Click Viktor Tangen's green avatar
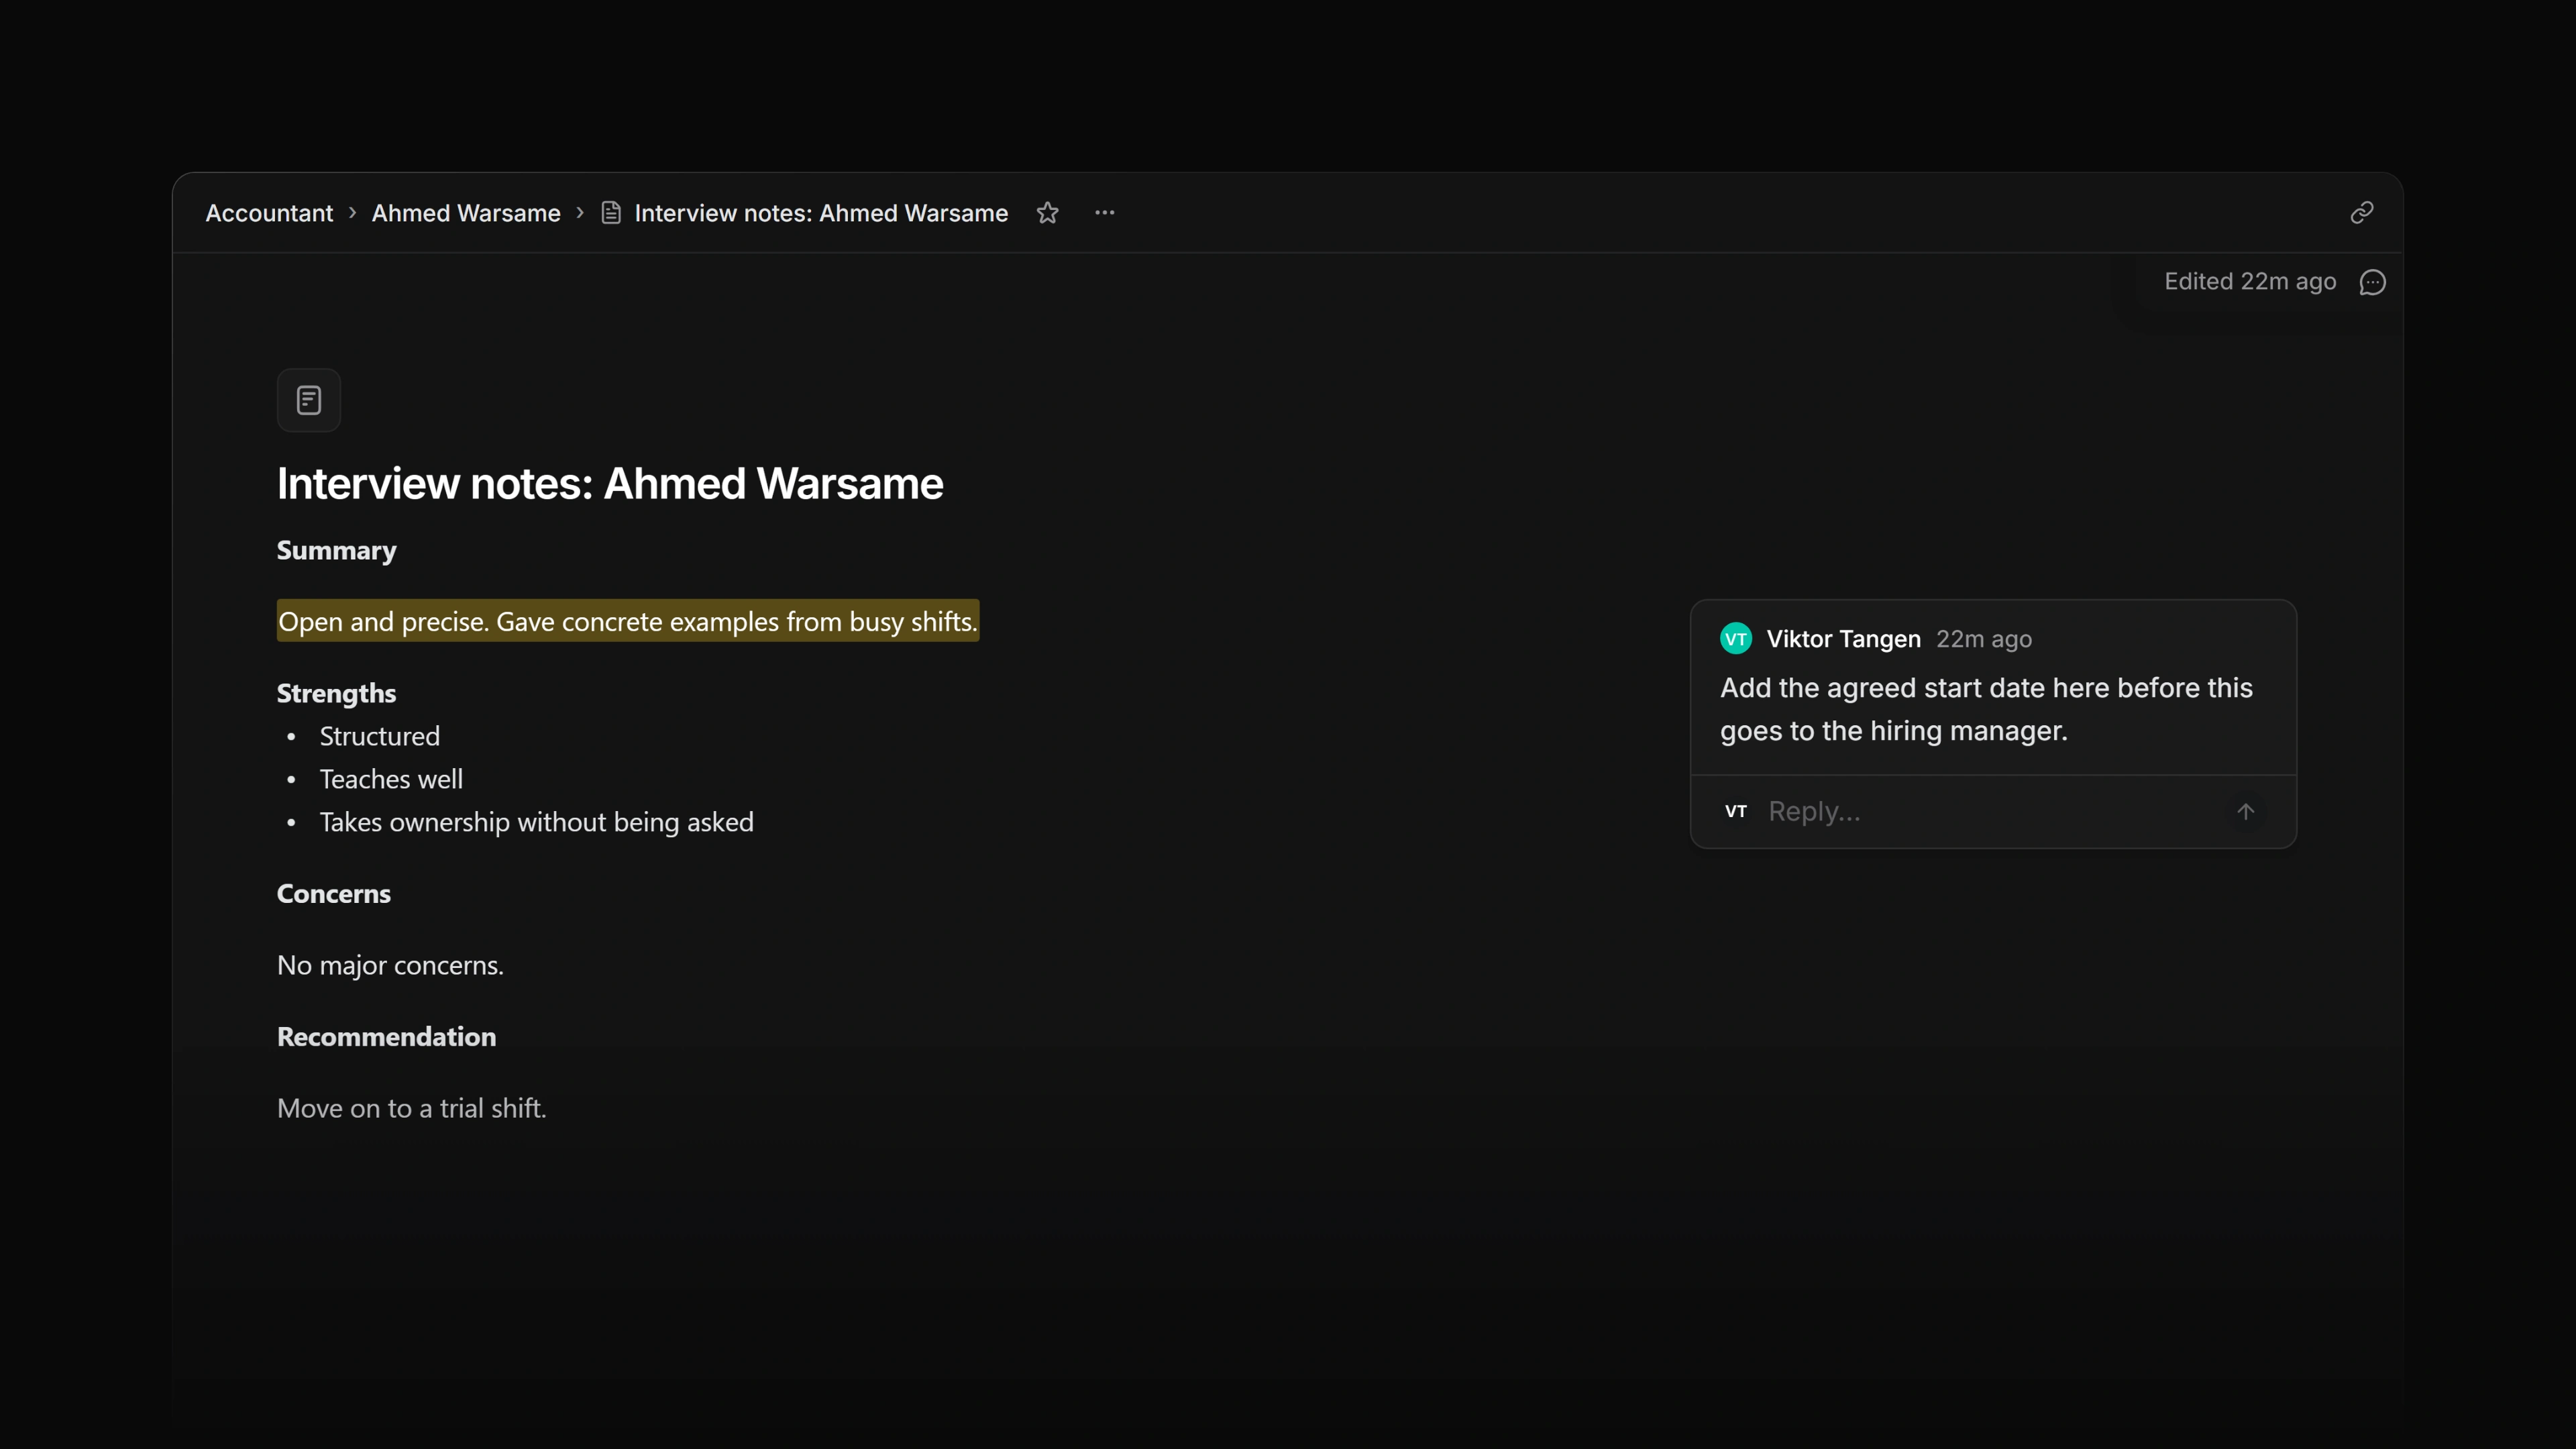 tap(1736, 639)
